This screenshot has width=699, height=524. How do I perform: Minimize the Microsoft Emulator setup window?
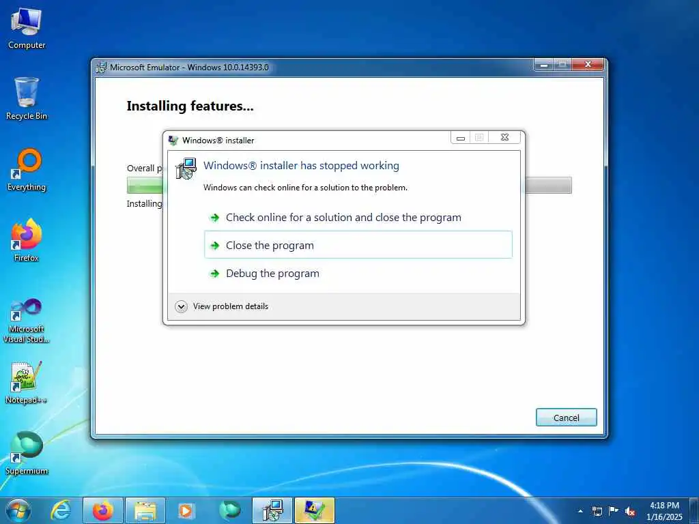543,65
